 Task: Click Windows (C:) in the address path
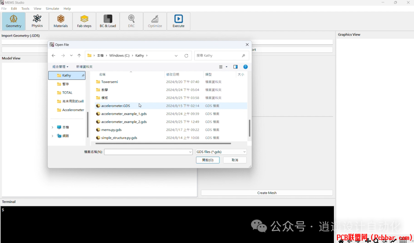tap(119, 55)
